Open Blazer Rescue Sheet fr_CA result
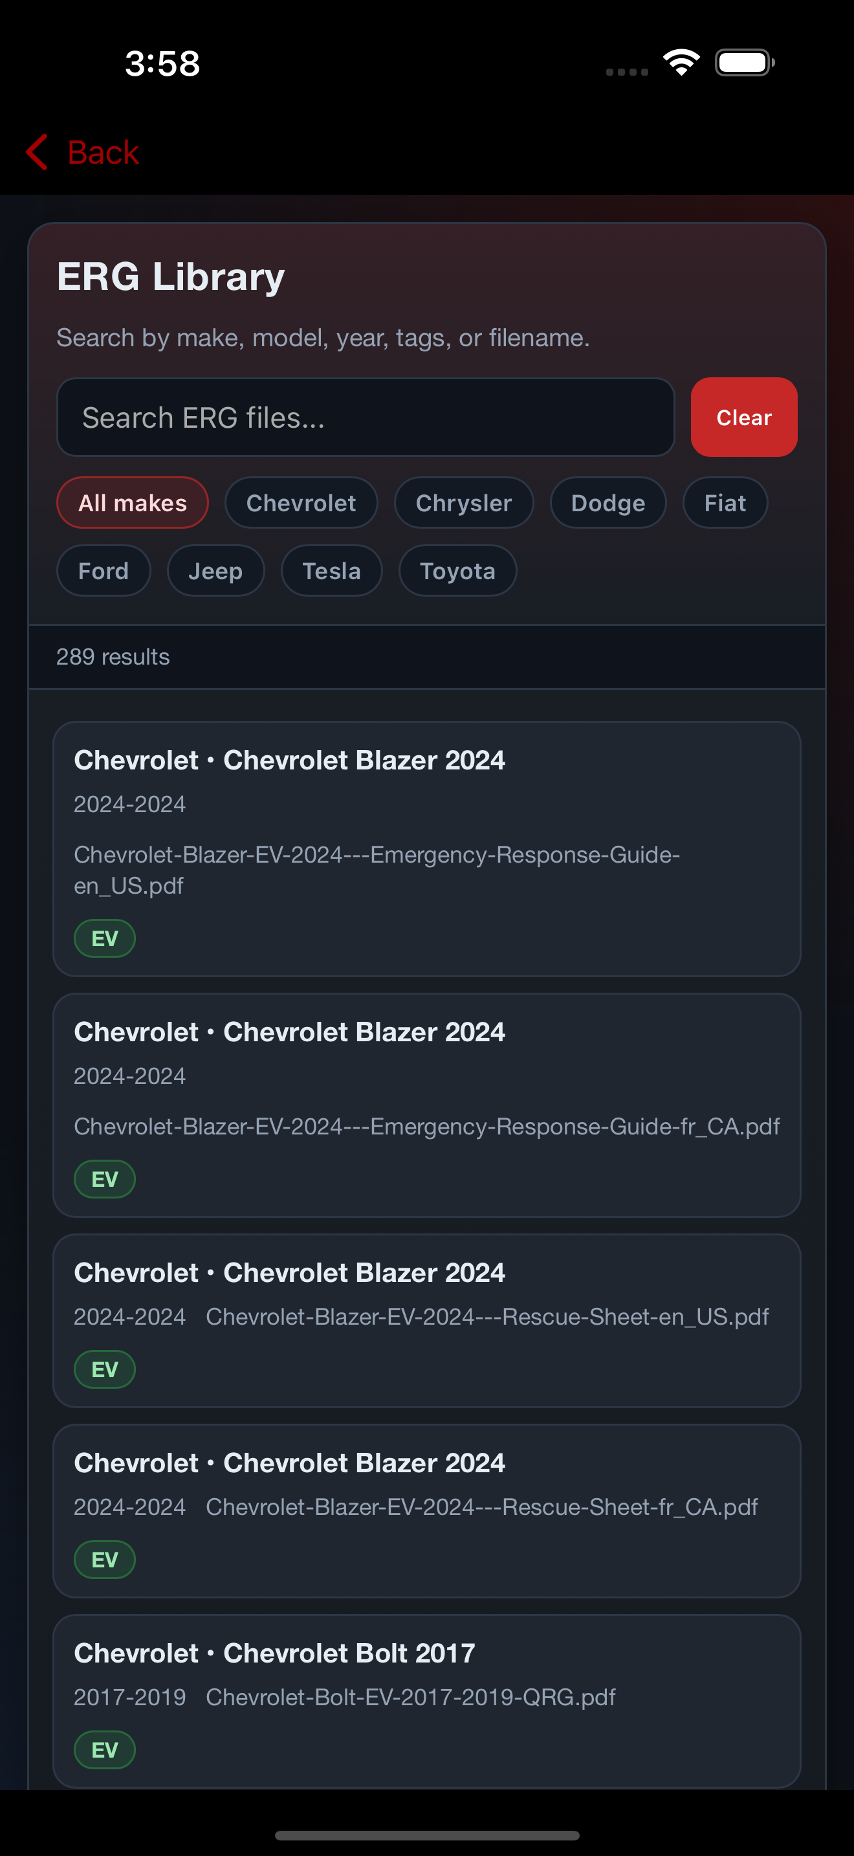This screenshot has height=1856, width=854. pyautogui.click(x=426, y=1510)
